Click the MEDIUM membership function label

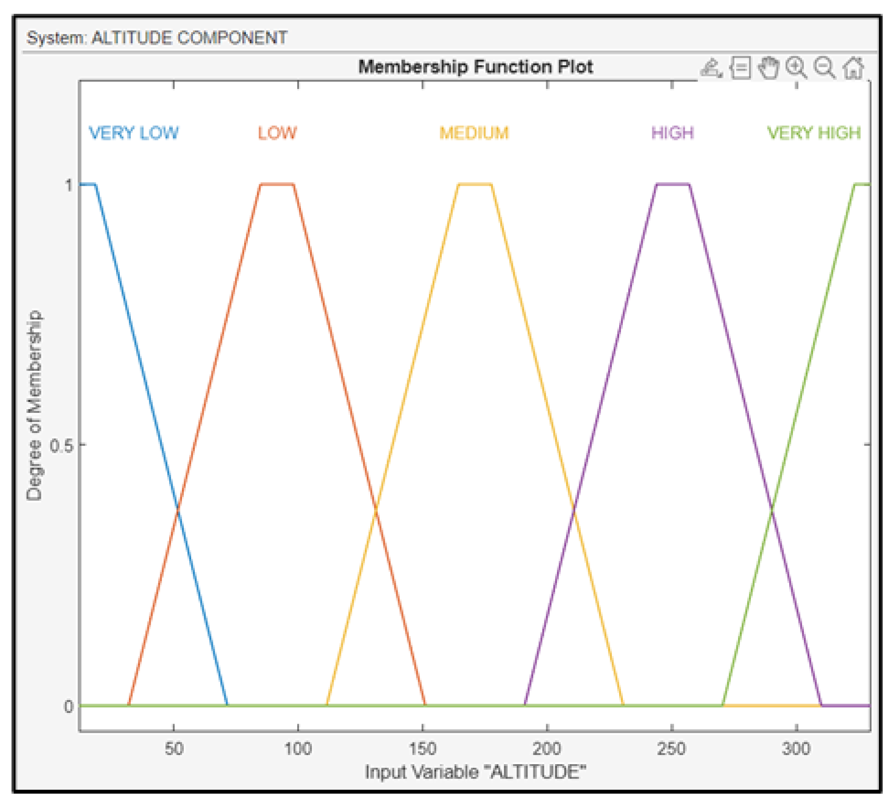point(474,133)
